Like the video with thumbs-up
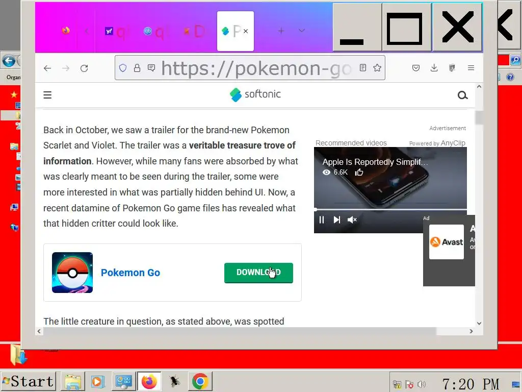The height and width of the screenshot is (392, 522). [x=359, y=173]
